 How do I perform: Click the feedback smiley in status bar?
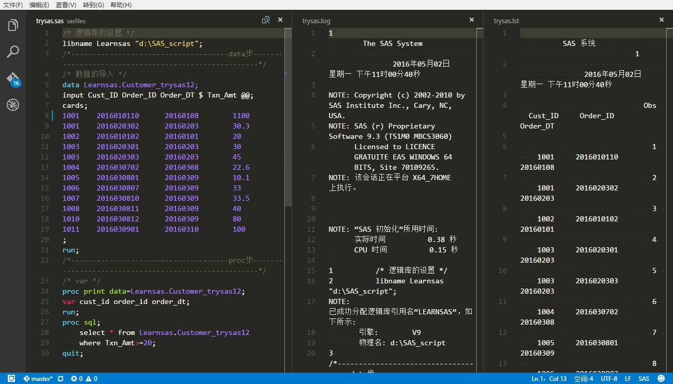[x=661, y=378]
